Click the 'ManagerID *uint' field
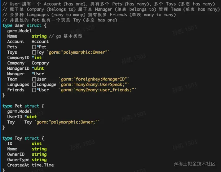The image size is (221, 172). coord(26,68)
